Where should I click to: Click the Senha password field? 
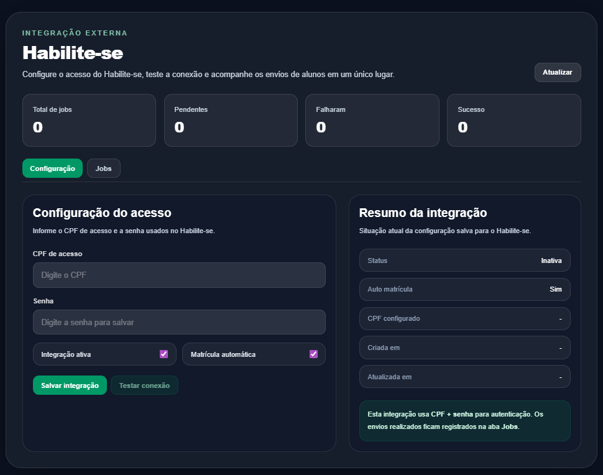179,322
